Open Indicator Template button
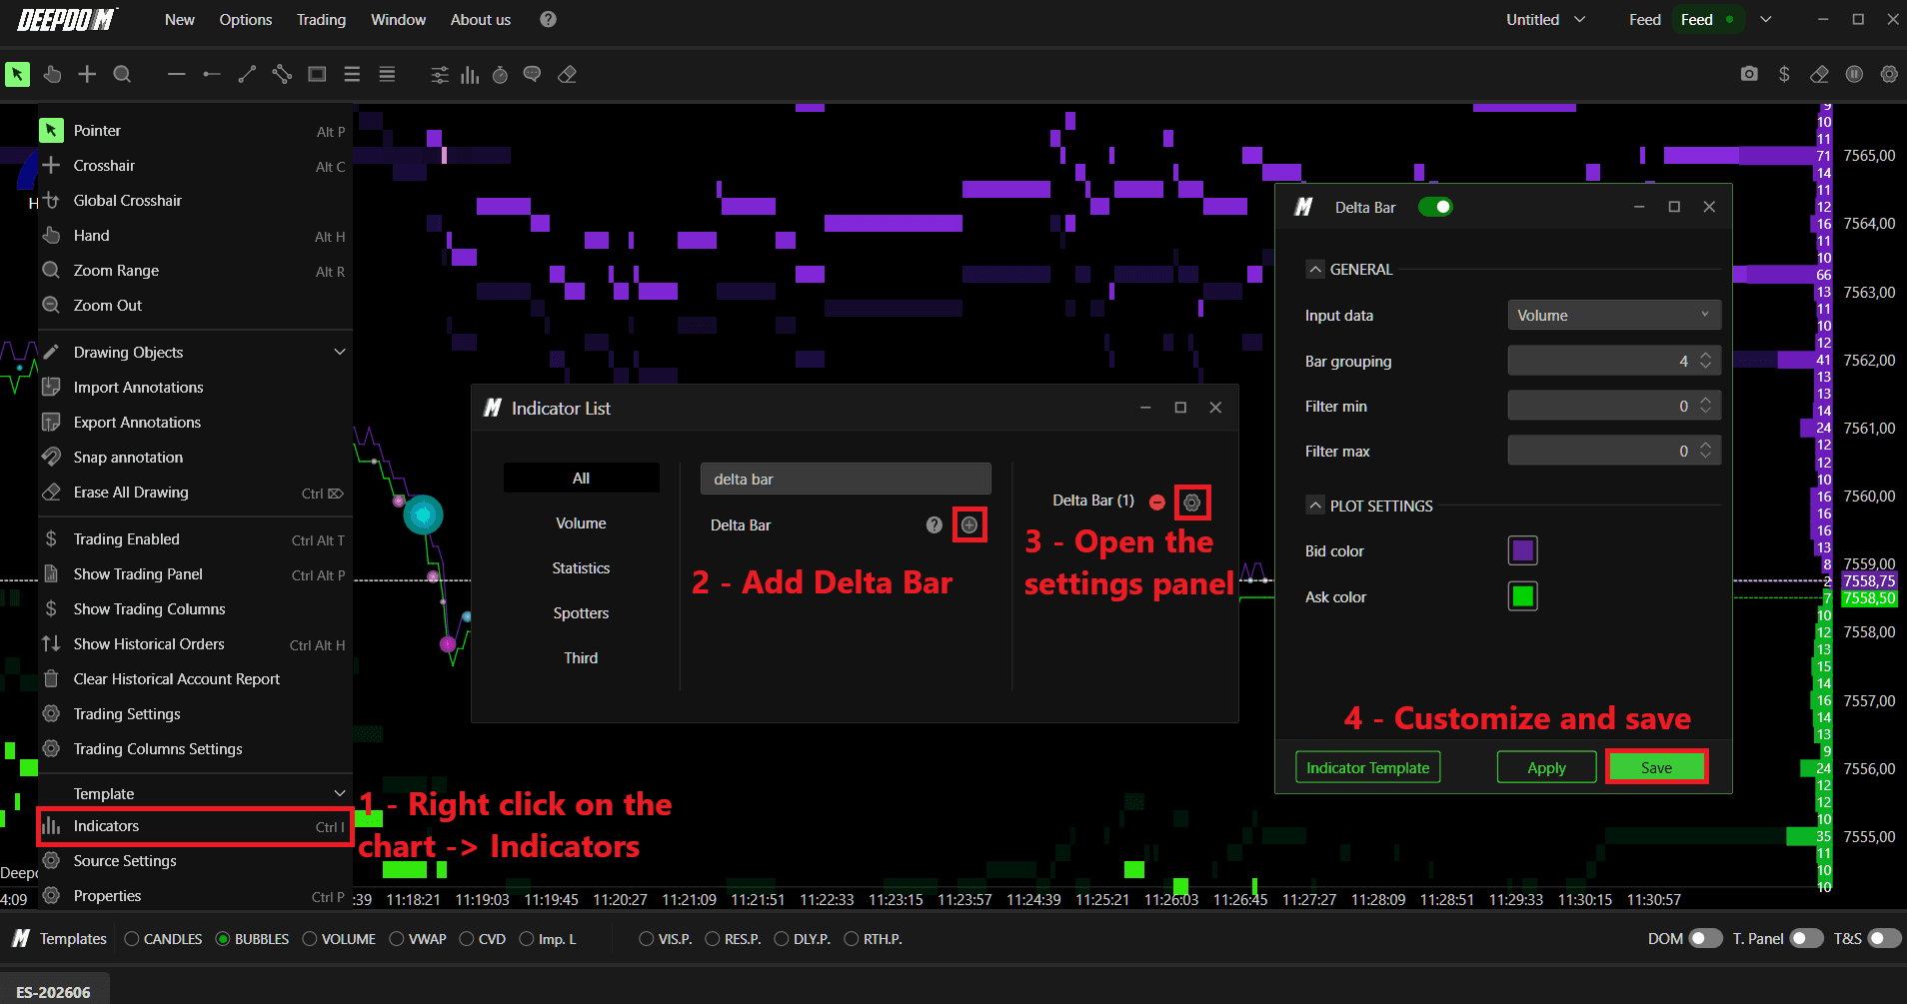Screen dimensions: 1907x1004 1367,767
